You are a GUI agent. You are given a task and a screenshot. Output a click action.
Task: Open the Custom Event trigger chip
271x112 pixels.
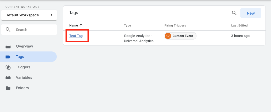coord(180,36)
